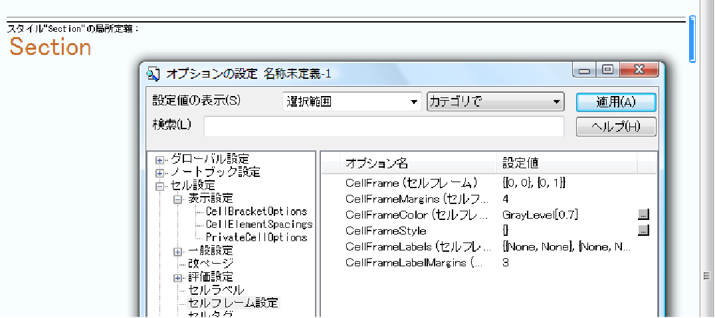Select the 改ページ tree item
This screenshot has height=318, width=715.
(x=211, y=264)
